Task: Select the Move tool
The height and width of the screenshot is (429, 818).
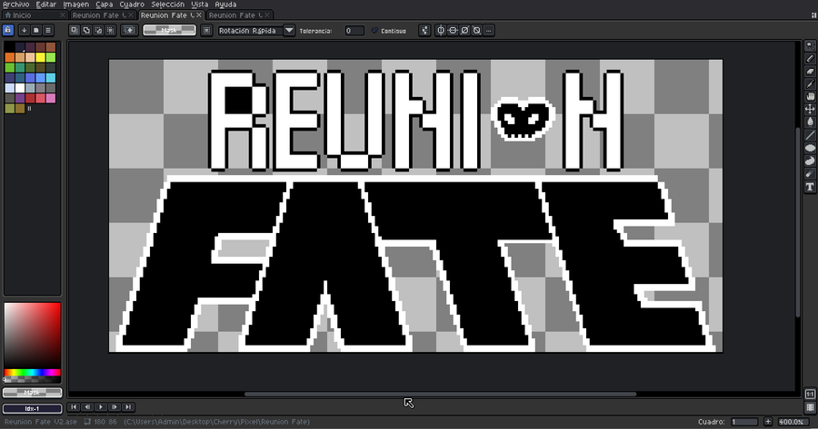Action: pyautogui.click(x=810, y=109)
